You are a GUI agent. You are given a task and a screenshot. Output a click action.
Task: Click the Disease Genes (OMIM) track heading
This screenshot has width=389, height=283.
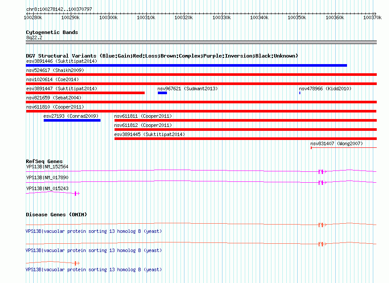[x=56, y=215]
